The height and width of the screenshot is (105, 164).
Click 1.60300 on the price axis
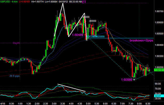(159, 56)
